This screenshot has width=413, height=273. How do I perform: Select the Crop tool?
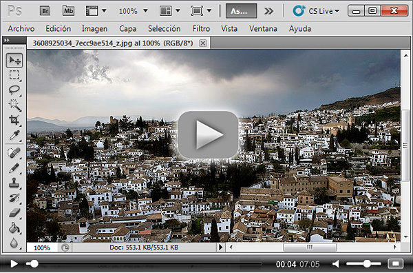click(14, 120)
